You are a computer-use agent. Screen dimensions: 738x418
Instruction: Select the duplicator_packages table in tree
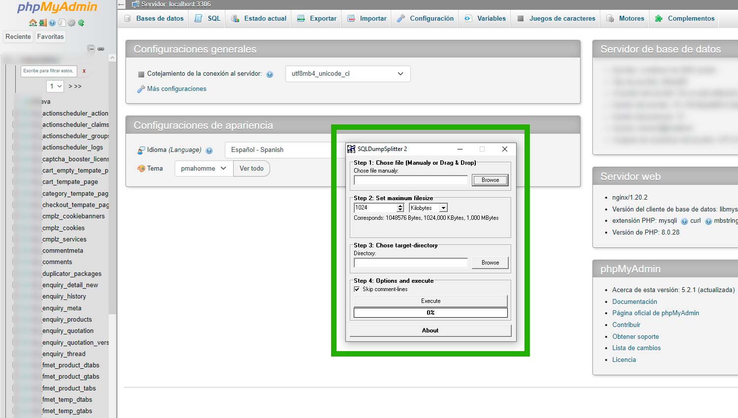tap(72, 274)
